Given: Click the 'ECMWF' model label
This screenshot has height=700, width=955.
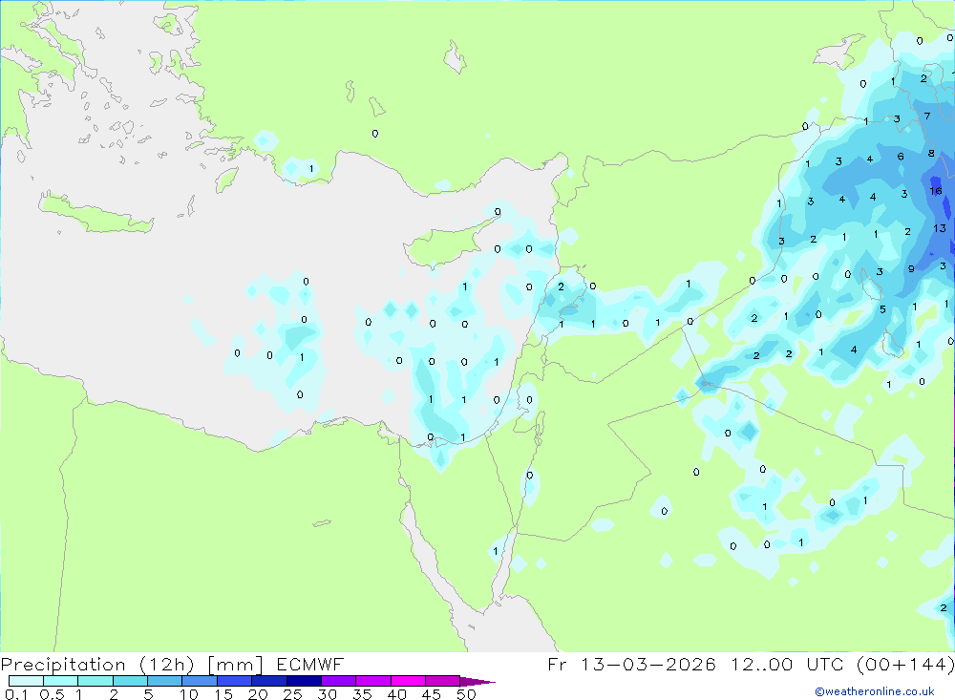Looking at the screenshot, I should 310,664.
